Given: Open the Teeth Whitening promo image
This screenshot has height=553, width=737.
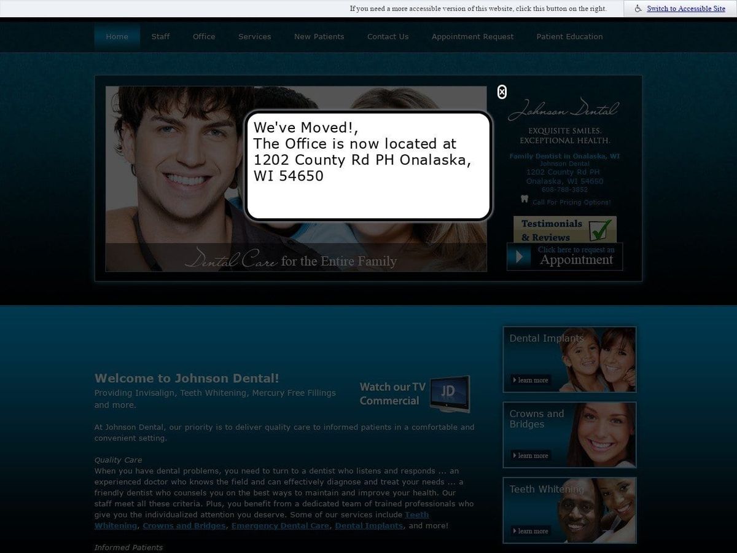Looking at the screenshot, I should tap(569, 511).
